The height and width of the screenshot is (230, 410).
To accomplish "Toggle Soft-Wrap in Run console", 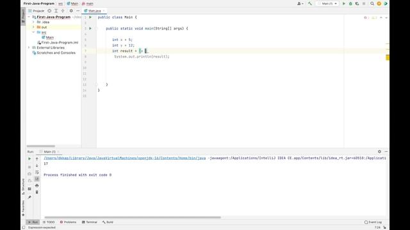I will click(37, 172).
